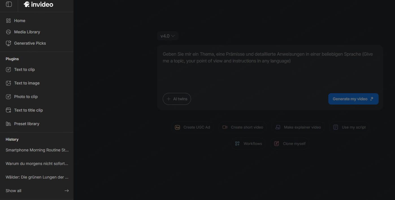Viewport: 395px width, 200px height.
Task: Open the Clone myself feature
Action: (290, 143)
